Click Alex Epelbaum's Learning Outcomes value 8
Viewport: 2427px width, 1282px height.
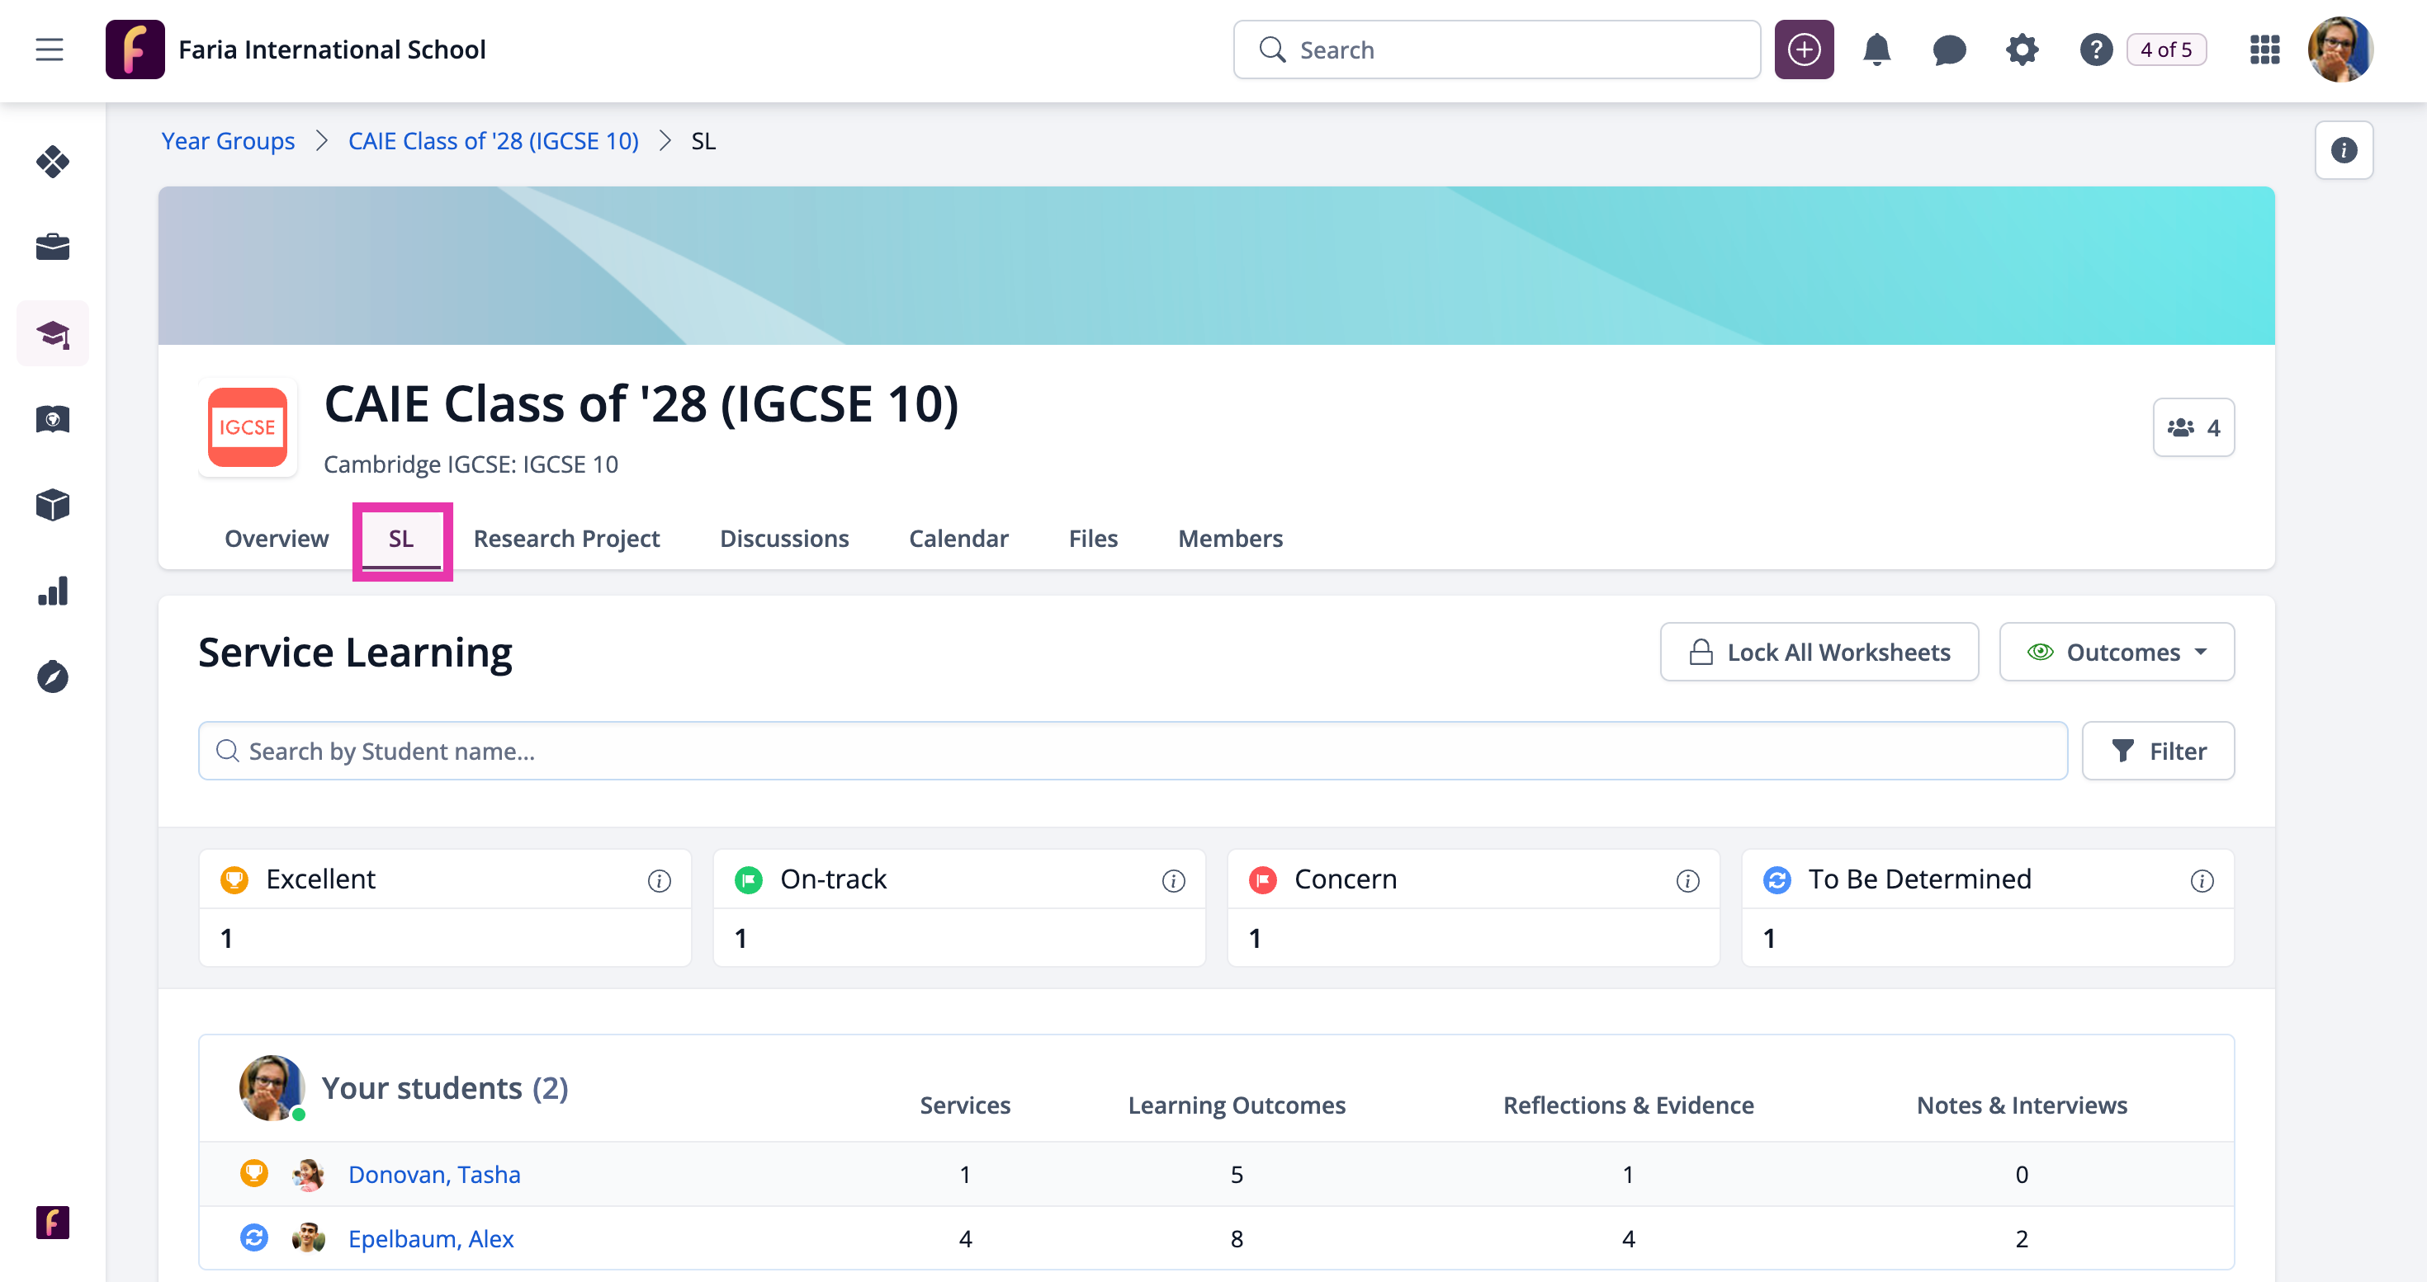1236,1239
